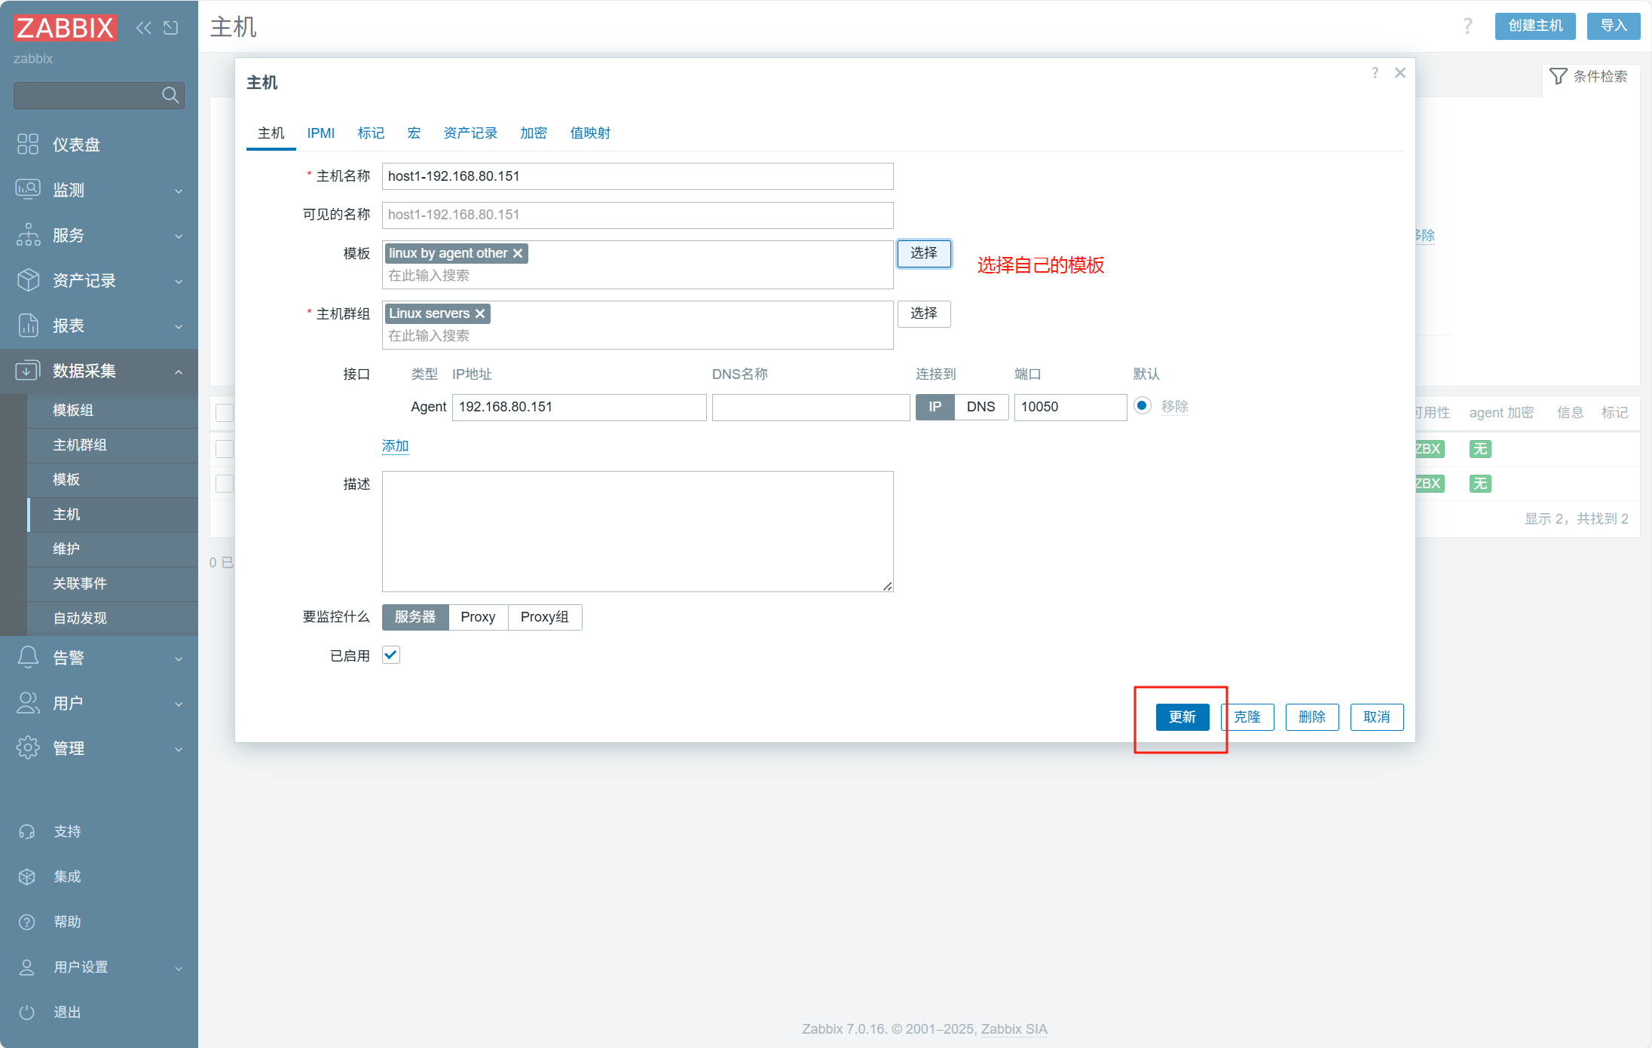Click the User settings (用户设置) icon
The width and height of the screenshot is (1652, 1048).
[x=27, y=967]
